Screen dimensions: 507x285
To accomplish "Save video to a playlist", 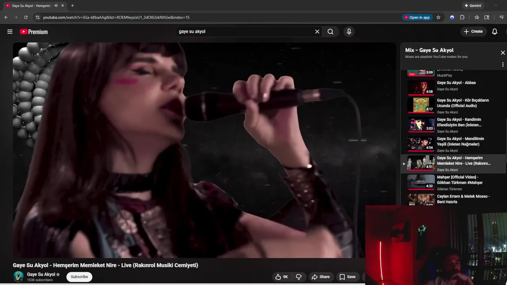I will click(x=347, y=277).
